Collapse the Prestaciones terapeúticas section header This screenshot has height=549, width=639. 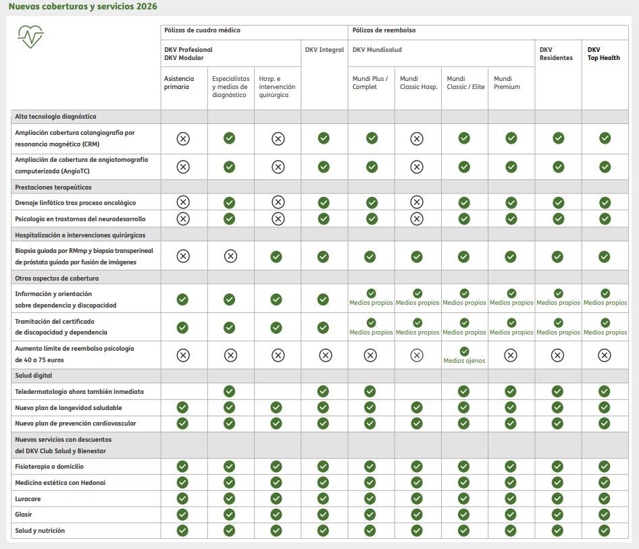click(x=53, y=187)
